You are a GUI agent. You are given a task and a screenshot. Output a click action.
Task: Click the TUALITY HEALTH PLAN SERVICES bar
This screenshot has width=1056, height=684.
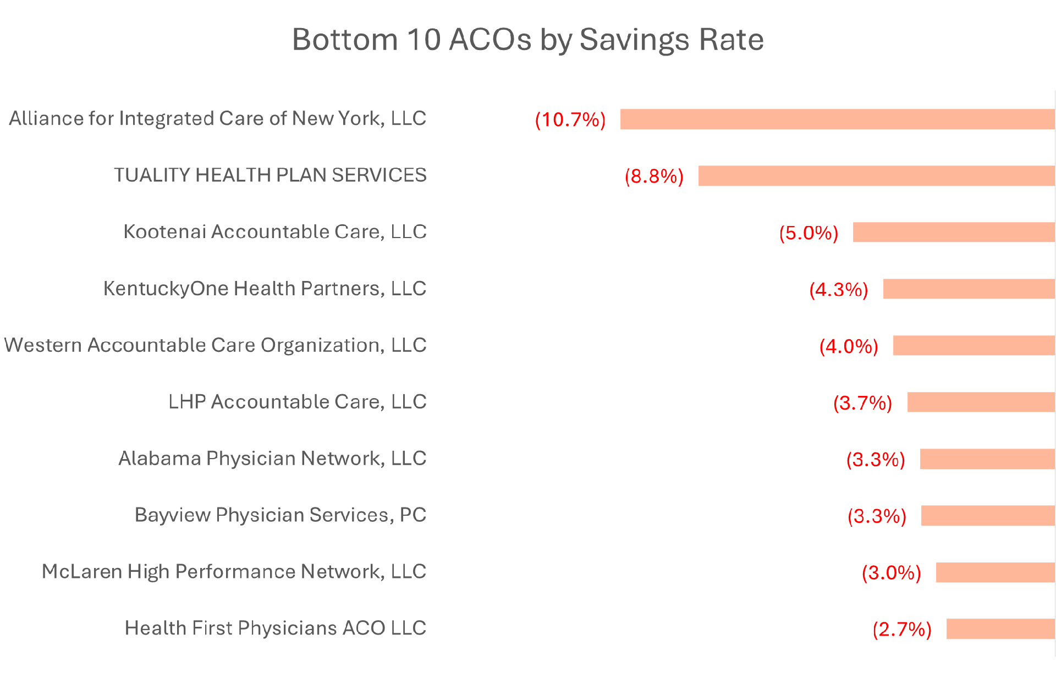876,176
